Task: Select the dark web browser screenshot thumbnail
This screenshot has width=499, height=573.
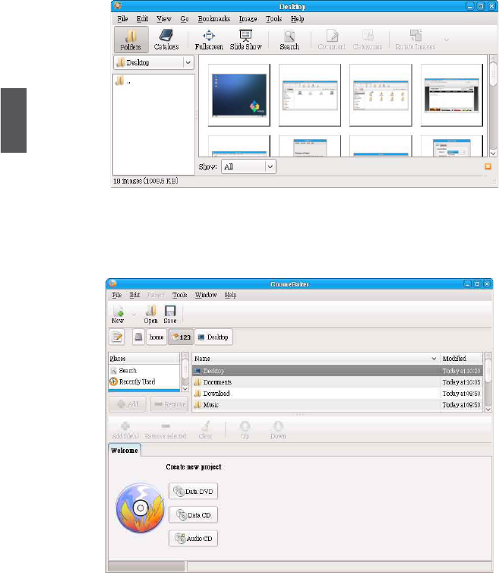Action: coord(451,95)
